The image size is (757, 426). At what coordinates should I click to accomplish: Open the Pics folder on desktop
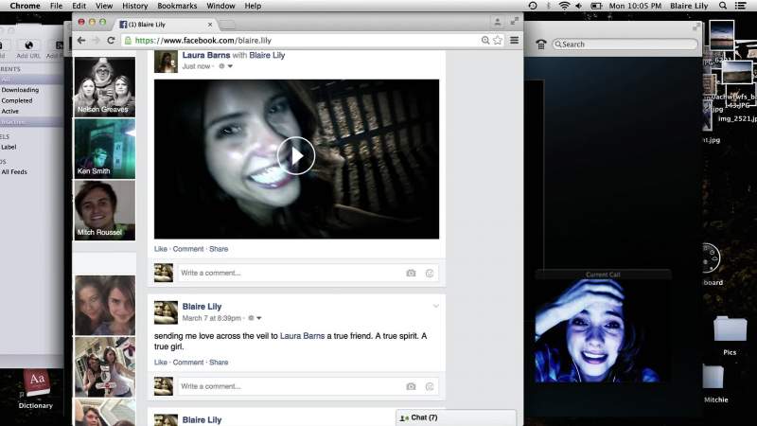[730, 329]
